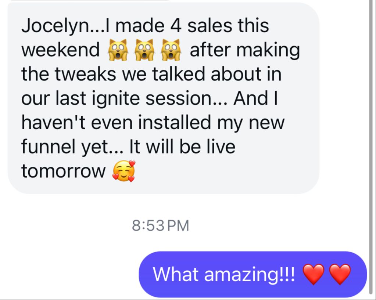Click the word 'tweaks' in the message
The image size is (376, 300).
[x=86, y=74]
